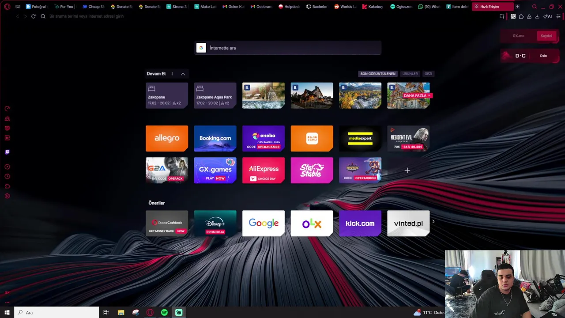Reload the current page

tap(33, 16)
